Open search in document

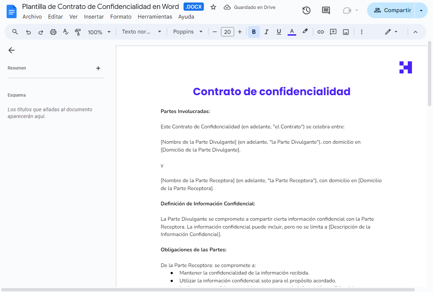15,32
